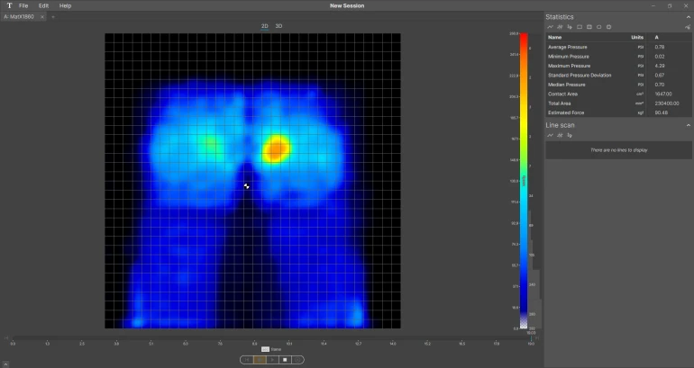The width and height of the screenshot is (694, 368).
Task: Open the Edit menu
Action: click(43, 5)
